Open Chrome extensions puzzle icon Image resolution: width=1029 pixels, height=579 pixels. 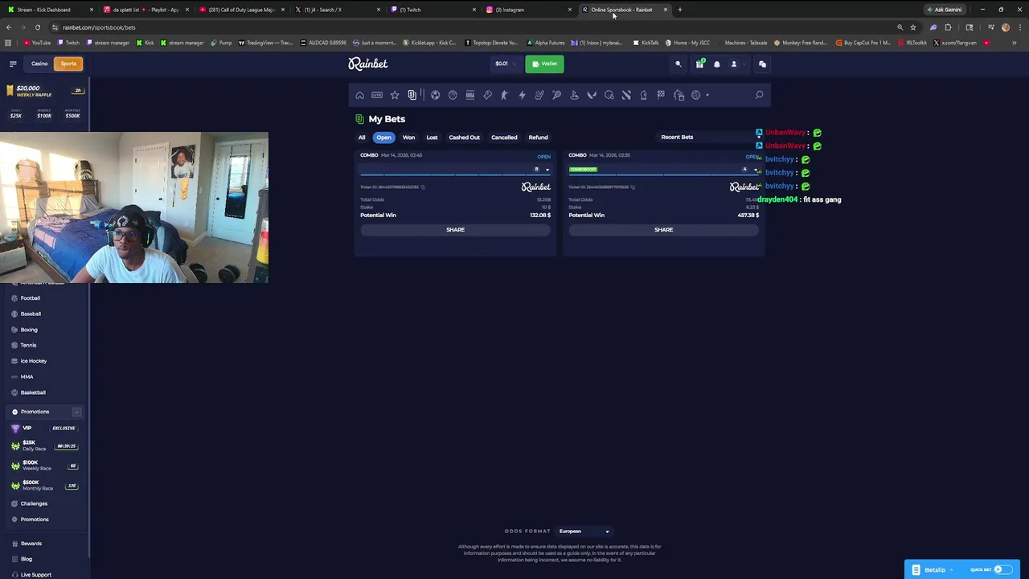click(948, 27)
